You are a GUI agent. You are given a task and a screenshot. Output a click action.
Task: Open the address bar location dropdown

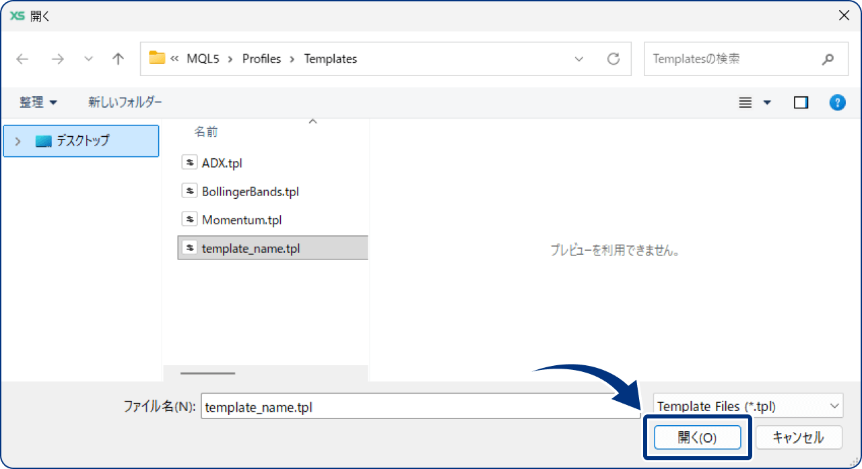579,59
